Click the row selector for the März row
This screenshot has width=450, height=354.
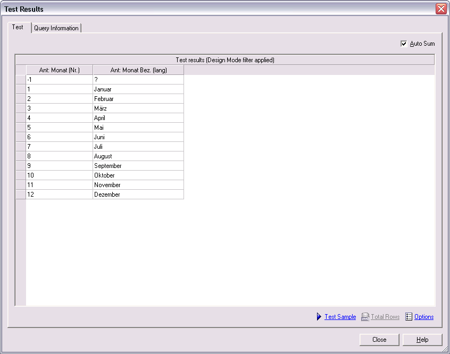21,108
